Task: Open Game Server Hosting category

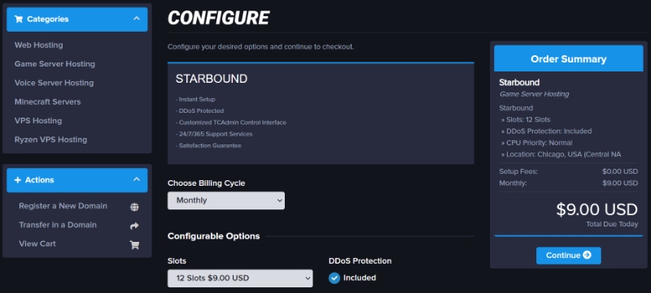Action: coord(55,64)
